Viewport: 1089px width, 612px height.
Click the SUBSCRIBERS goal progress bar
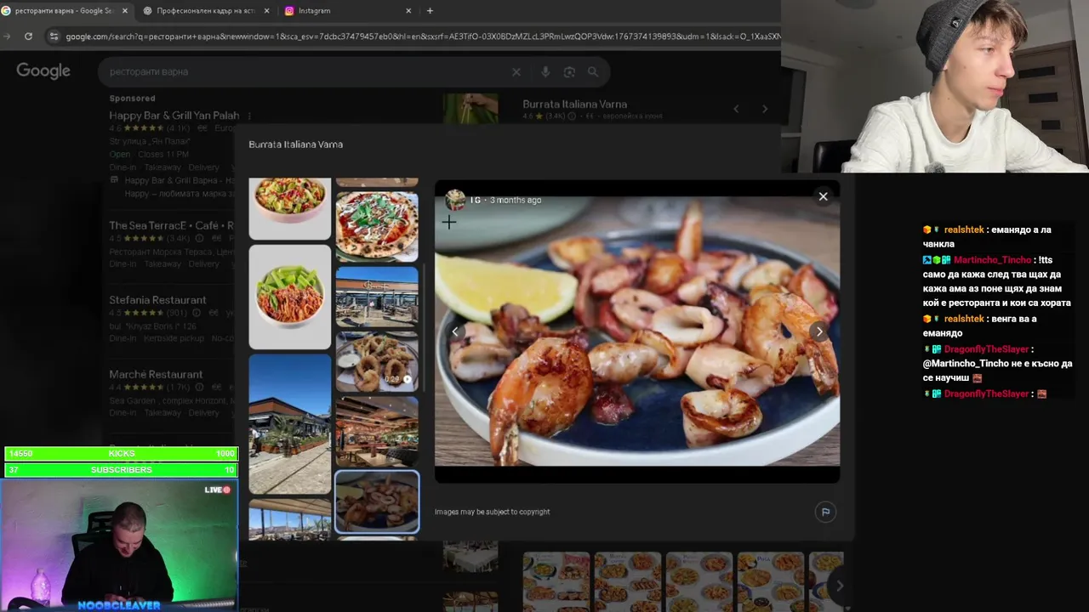pyautogui.click(x=122, y=470)
